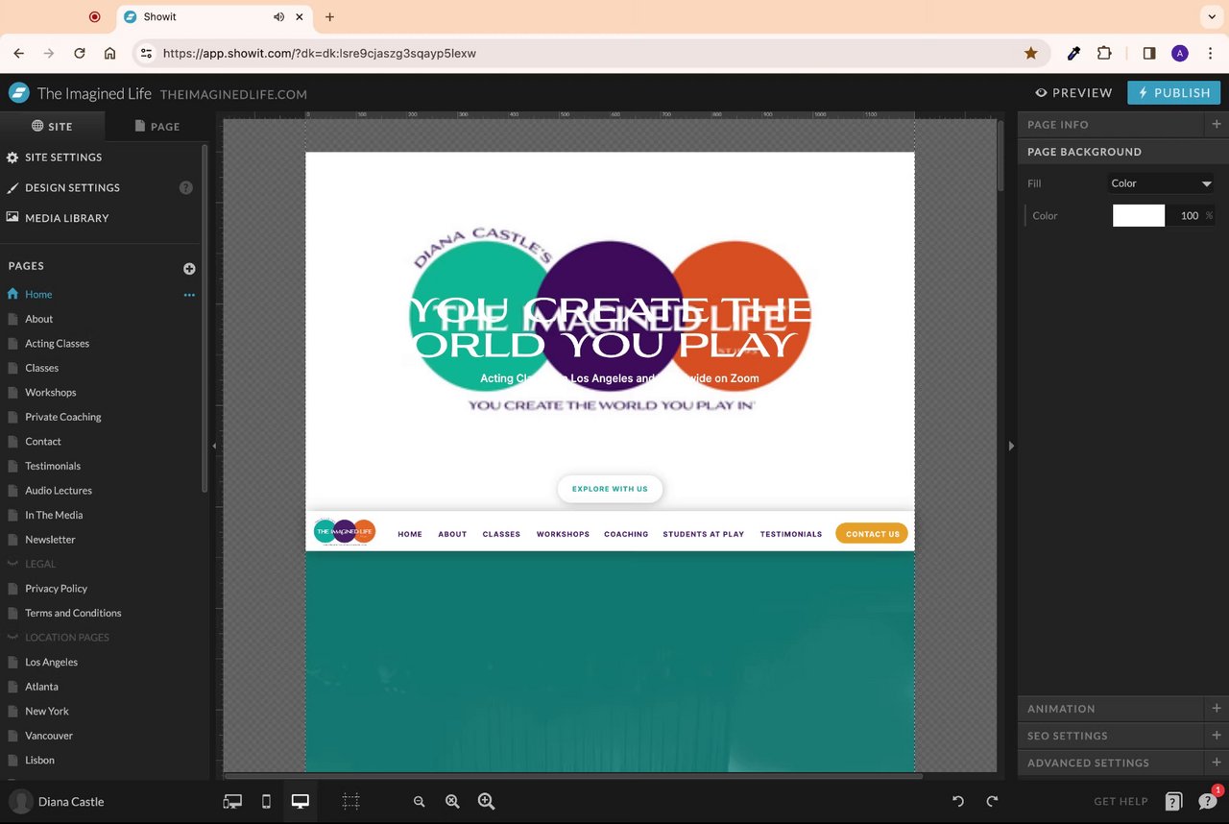Open Chrome extensions puzzle icon
Viewport: 1229px width, 824px height.
(x=1104, y=54)
